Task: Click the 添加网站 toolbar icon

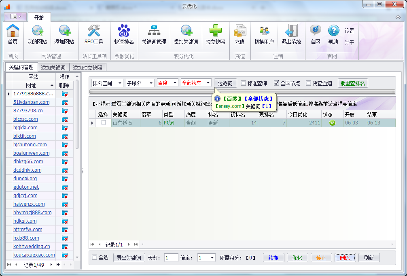Action: pos(65,34)
